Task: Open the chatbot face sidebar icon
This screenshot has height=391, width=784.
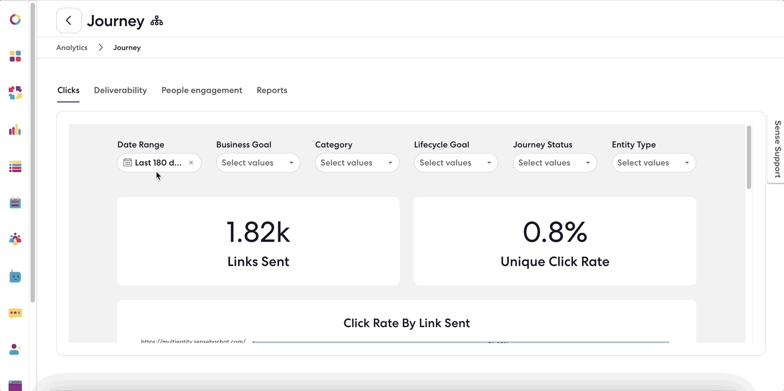Action: coord(16,276)
